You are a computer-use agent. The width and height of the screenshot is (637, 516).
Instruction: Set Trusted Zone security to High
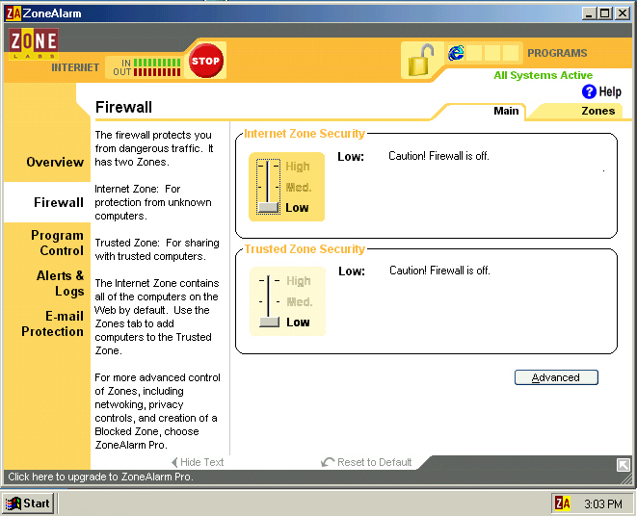pos(298,281)
